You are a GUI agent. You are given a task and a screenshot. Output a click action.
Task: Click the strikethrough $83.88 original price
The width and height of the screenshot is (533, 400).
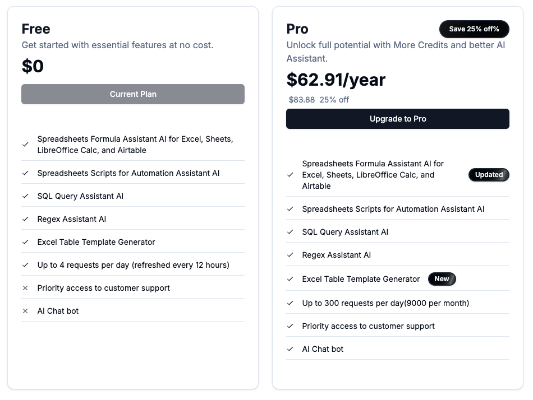click(x=302, y=100)
